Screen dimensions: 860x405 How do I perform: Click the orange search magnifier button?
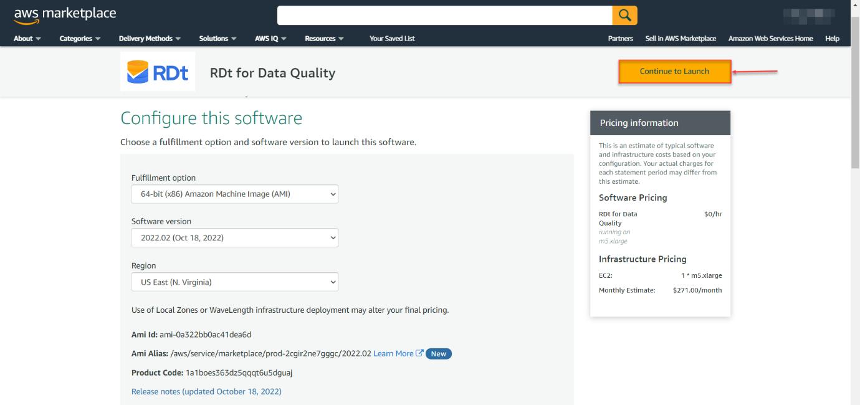[624, 16]
